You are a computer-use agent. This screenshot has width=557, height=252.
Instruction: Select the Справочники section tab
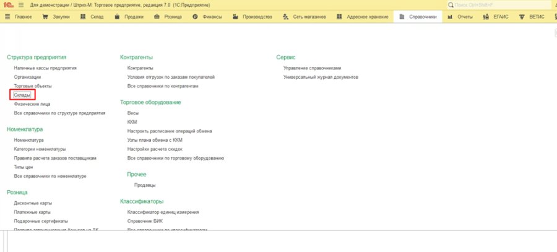(x=418, y=17)
